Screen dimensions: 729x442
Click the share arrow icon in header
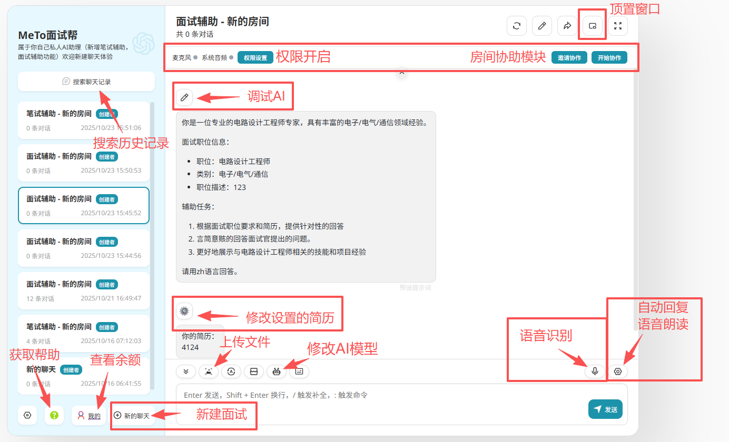[567, 26]
